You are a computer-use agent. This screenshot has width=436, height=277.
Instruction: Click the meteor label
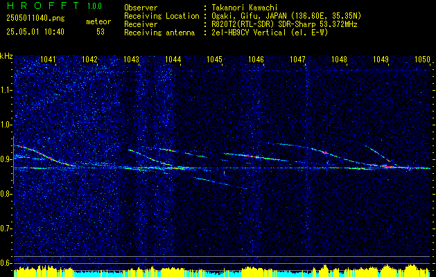[x=98, y=21]
